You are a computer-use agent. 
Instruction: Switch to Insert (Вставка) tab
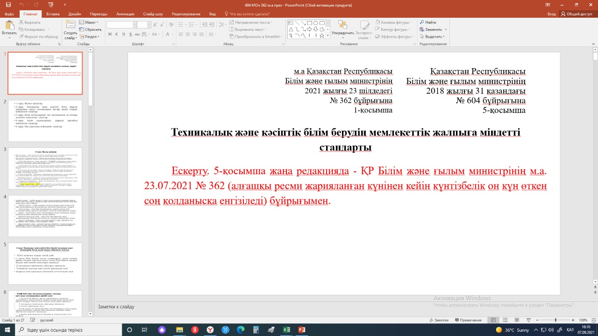coord(53,14)
